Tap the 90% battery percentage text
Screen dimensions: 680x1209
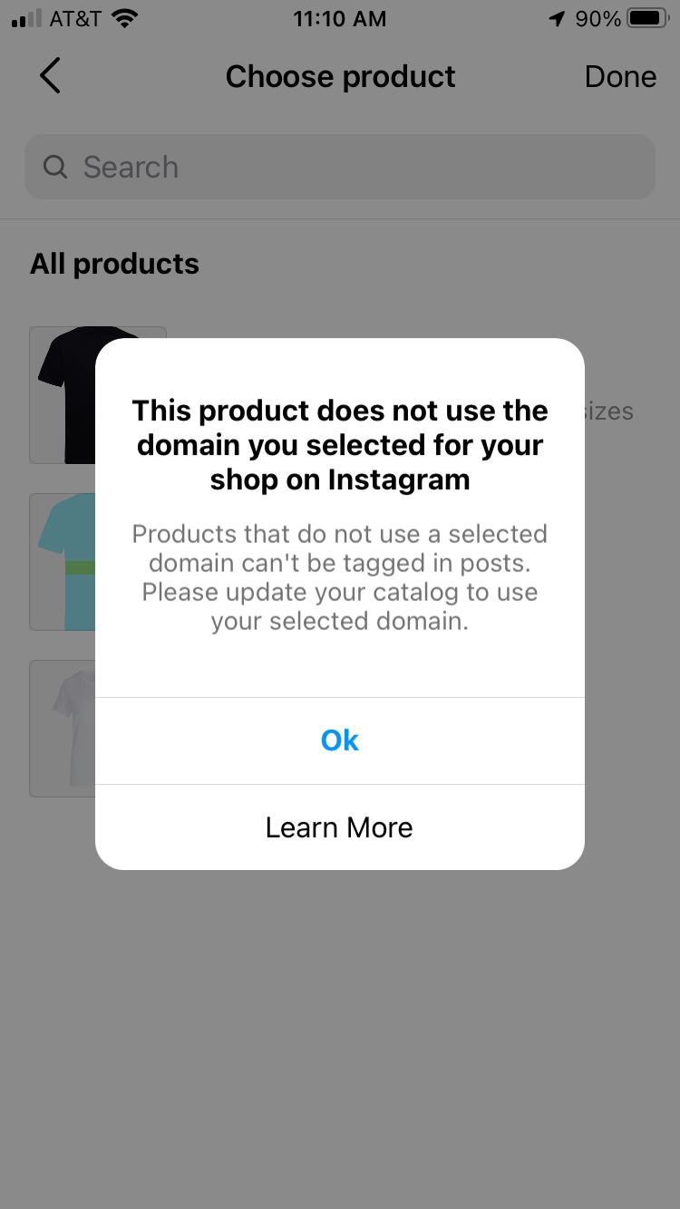click(x=597, y=18)
